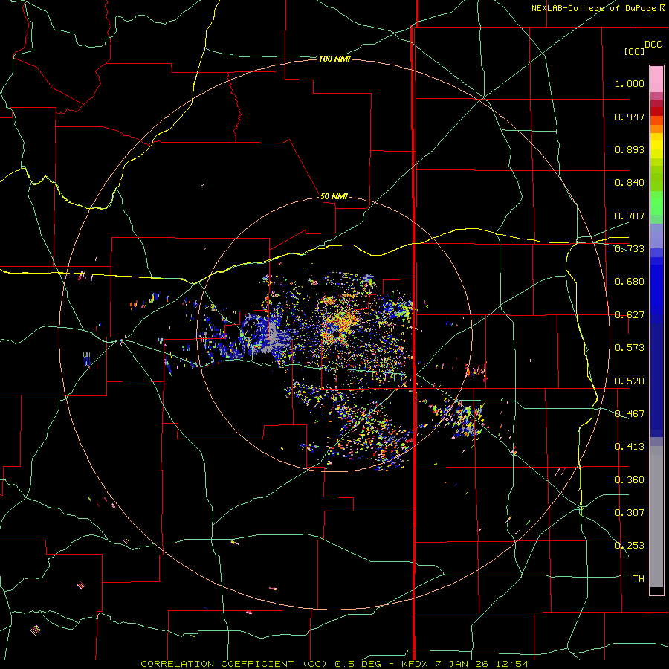Click the 0.520 color scale value

click(630, 381)
